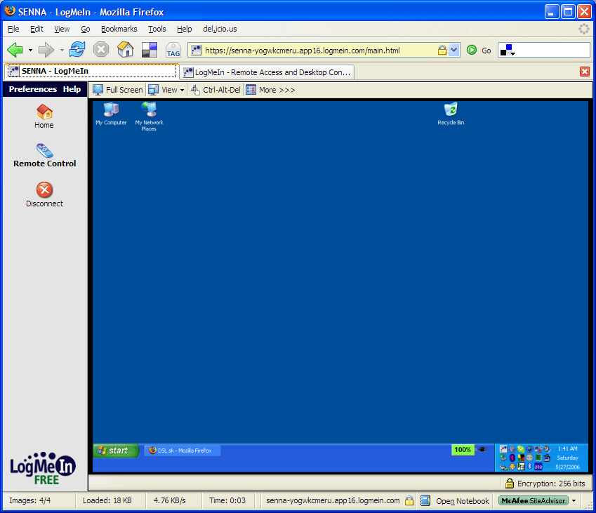Open the del.icio.us menu
Viewport: 596px width, 513px height.
click(x=220, y=29)
